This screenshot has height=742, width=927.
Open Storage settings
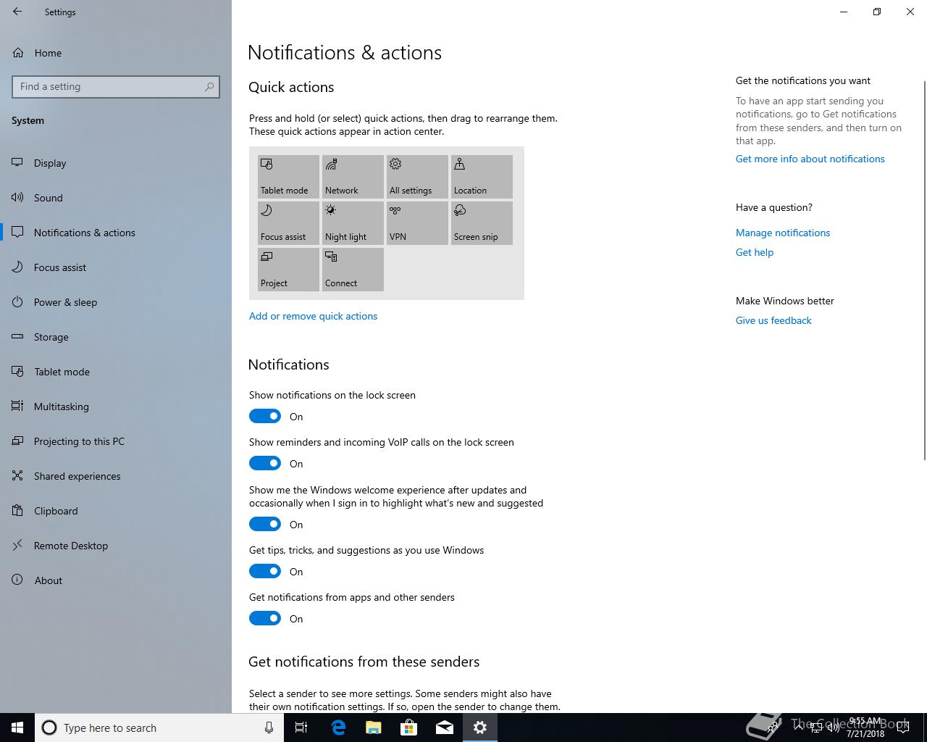(116, 337)
